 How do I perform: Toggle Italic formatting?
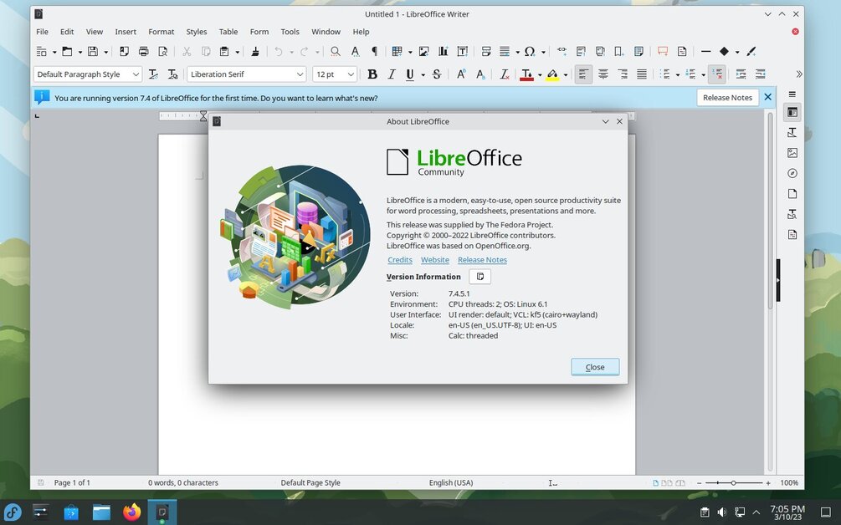coord(392,74)
